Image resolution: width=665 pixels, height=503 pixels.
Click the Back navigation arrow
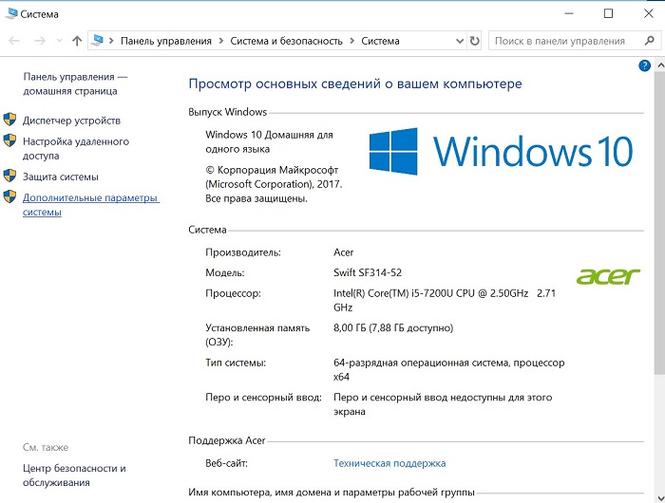pyautogui.click(x=14, y=41)
